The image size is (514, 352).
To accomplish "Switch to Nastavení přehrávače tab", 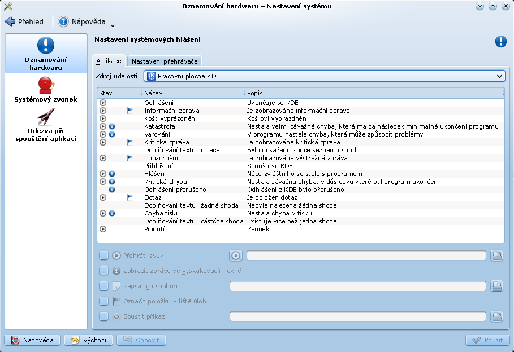I will click(x=165, y=61).
